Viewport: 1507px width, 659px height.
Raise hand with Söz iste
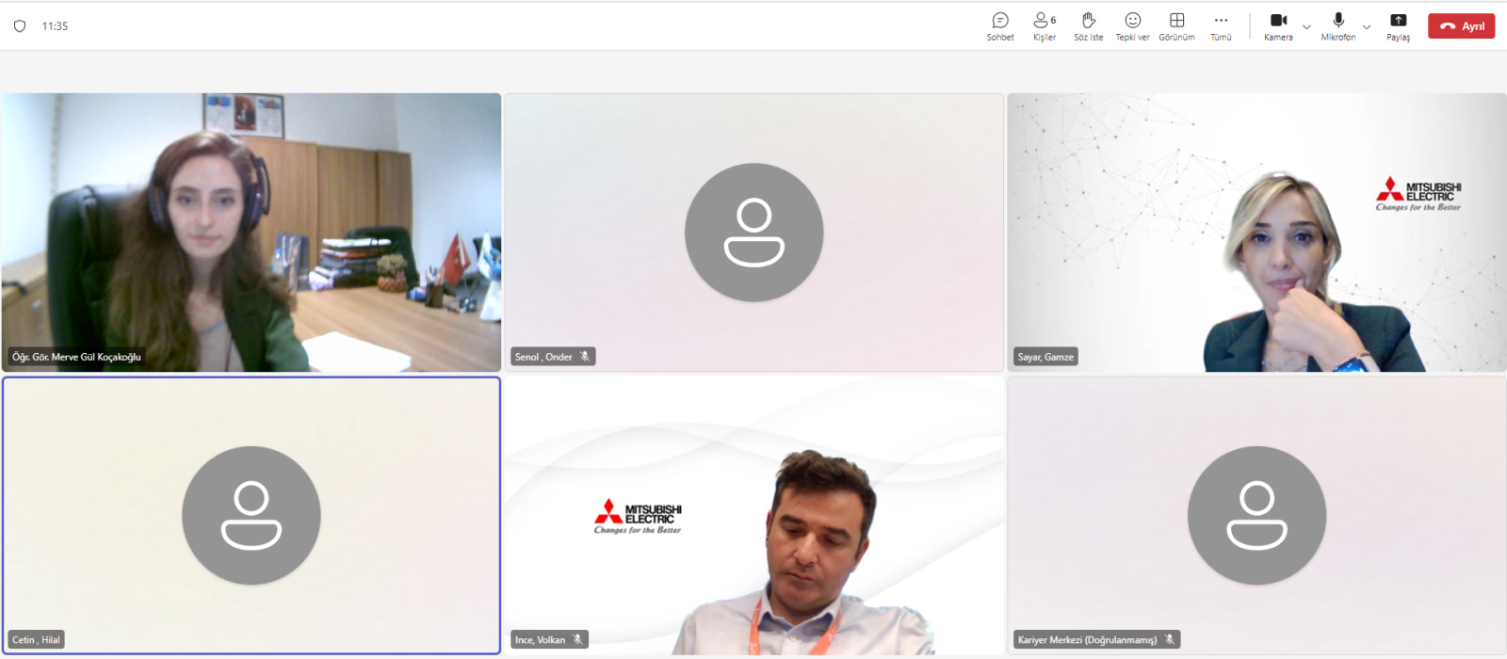click(x=1088, y=26)
